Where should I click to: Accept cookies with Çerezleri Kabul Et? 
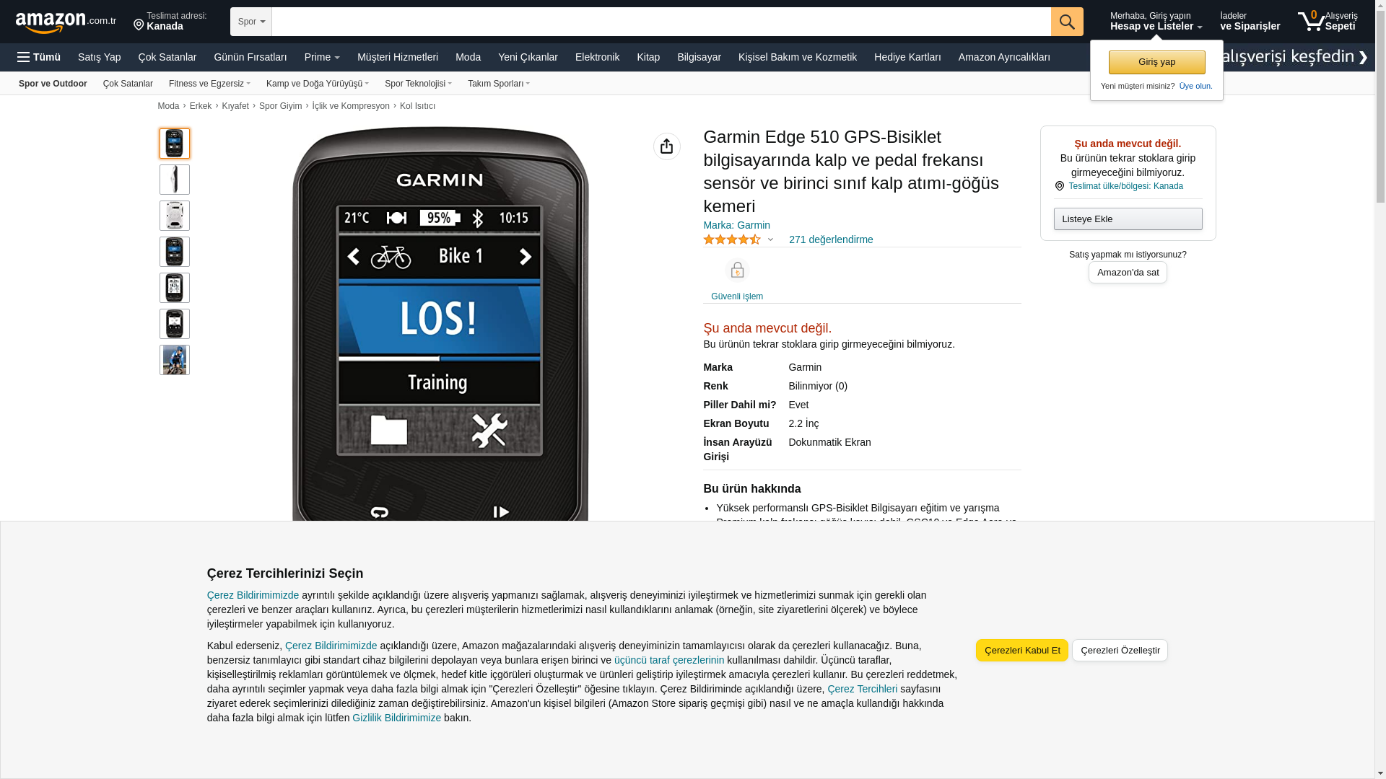(x=1022, y=650)
